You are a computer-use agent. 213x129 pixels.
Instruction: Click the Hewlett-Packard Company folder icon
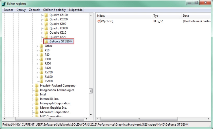pos(37,85)
